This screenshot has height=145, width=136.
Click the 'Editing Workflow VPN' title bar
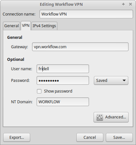click(x=61, y=5)
